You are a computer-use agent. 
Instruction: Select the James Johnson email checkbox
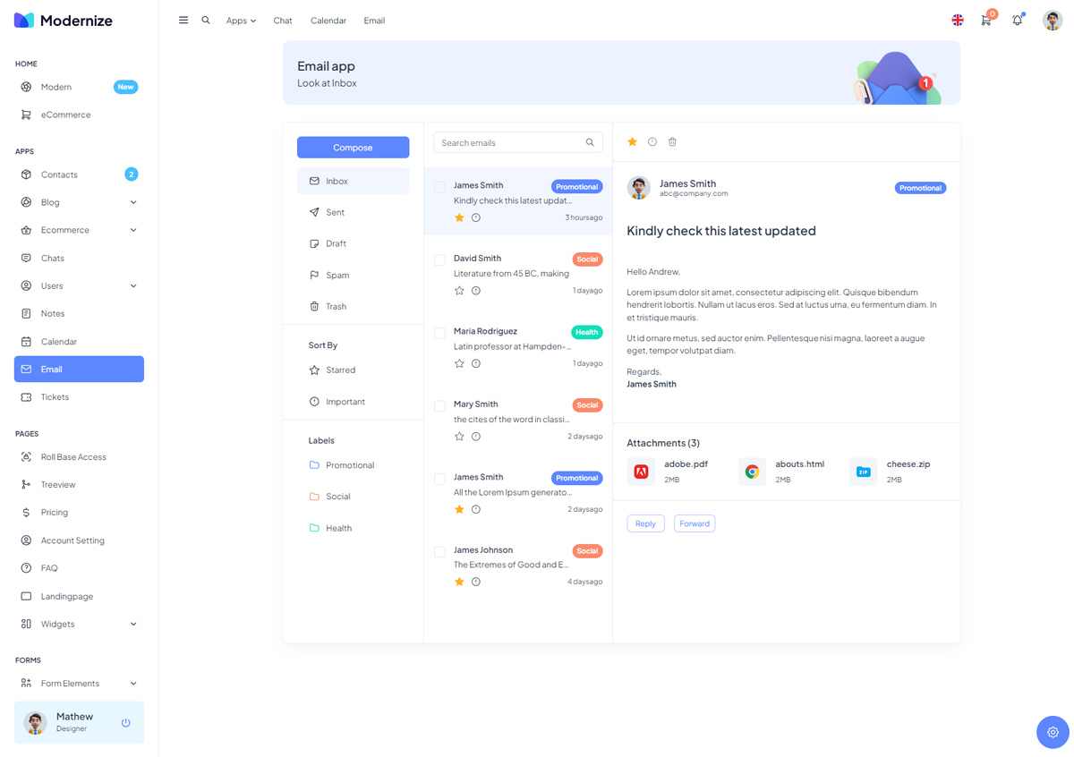pyautogui.click(x=439, y=552)
